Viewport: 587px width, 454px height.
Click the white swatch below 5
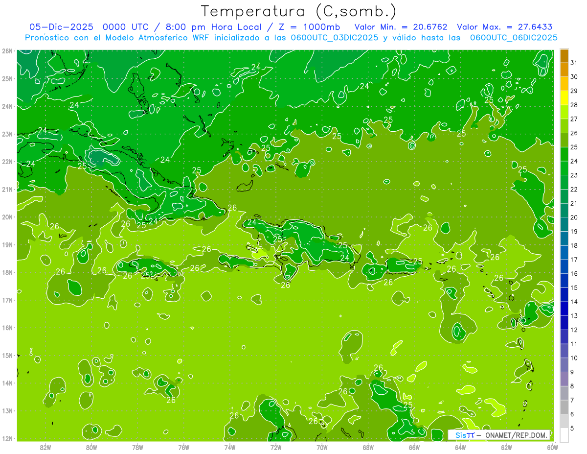[564, 435]
